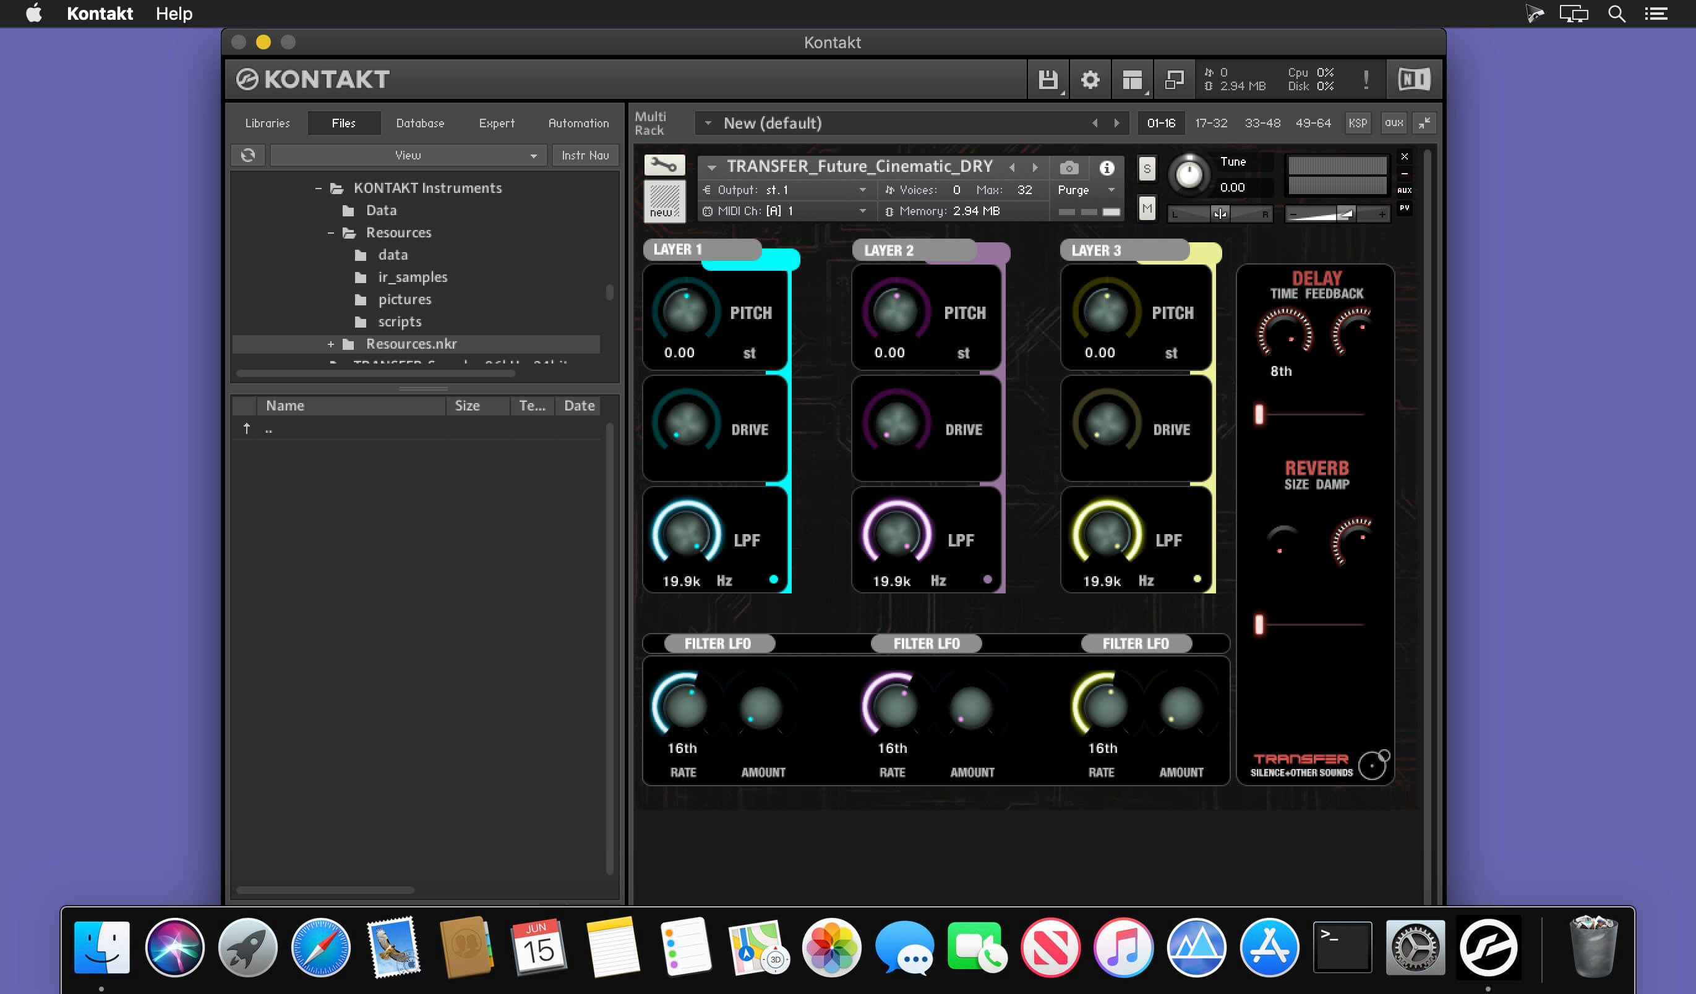Image resolution: width=1696 pixels, height=994 pixels.
Task: Expand the Resources.nkr tree item
Action: coord(330,344)
